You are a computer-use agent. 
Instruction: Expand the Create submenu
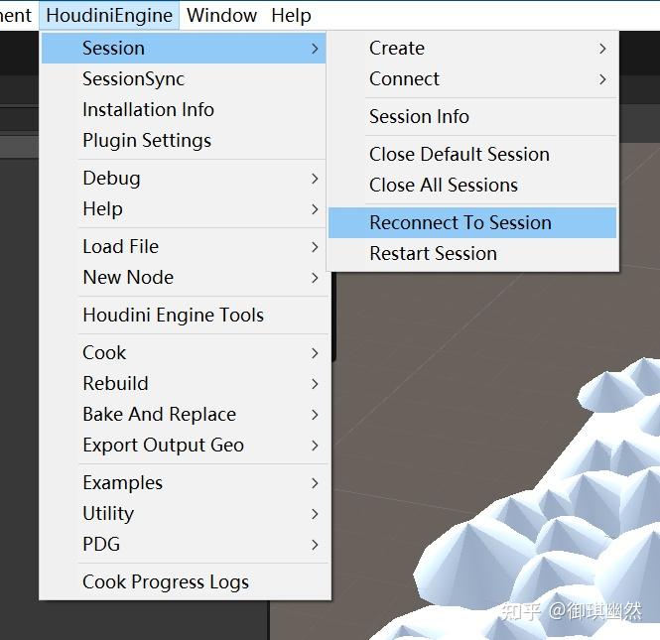397,48
